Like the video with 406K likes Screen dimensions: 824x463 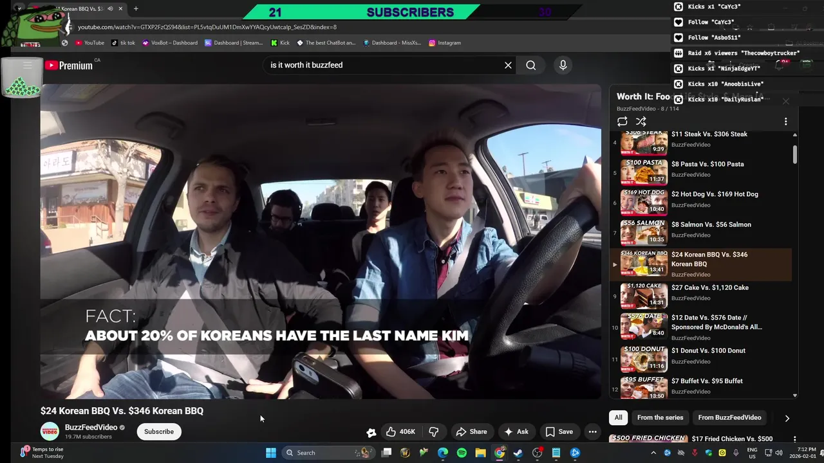coord(400,431)
